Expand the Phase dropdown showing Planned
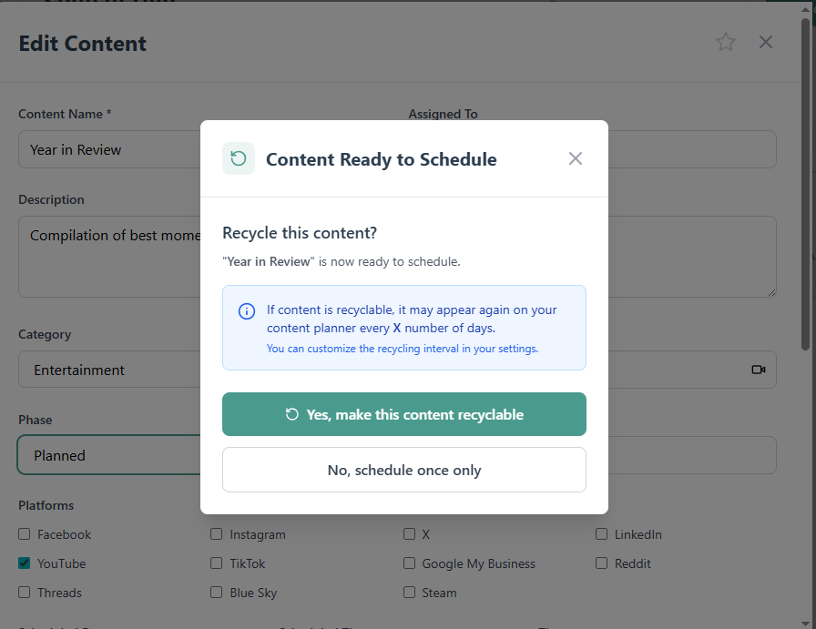This screenshot has height=629, width=816. coord(109,455)
